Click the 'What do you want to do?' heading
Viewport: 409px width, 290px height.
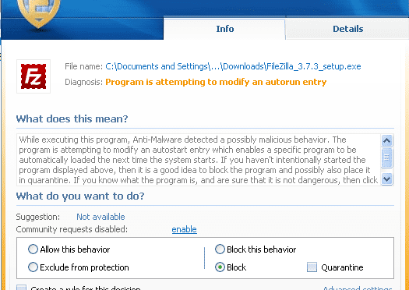coord(80,196)
